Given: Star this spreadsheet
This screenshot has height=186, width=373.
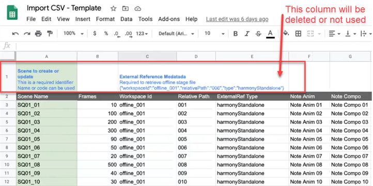Looking at the screenshot, I should (114, 9).
